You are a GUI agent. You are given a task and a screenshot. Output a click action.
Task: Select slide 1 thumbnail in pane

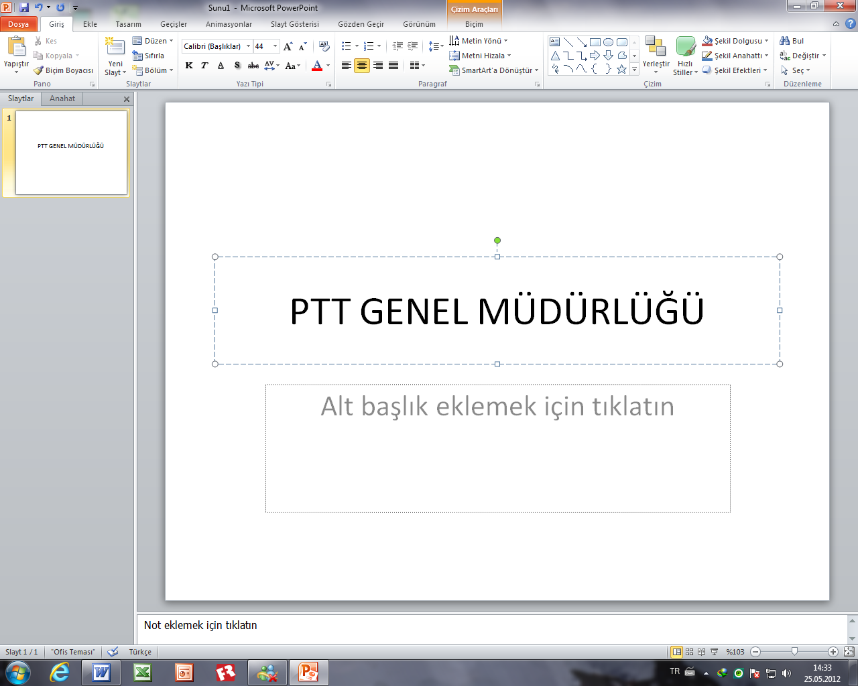coord(71,153)
